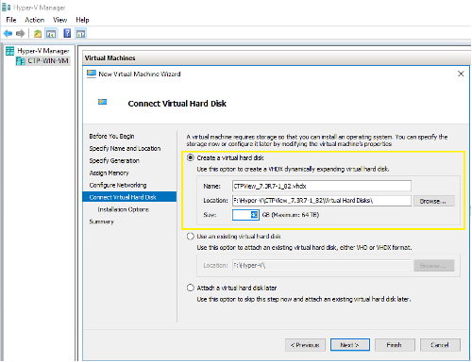
Task: Go to Summary step
Action: [101, 222]
